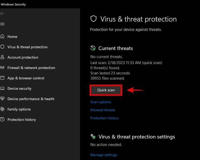The image size is (200, 160).
Task: Click the Current threats refresh icon
Action: (x=93, y=48)
